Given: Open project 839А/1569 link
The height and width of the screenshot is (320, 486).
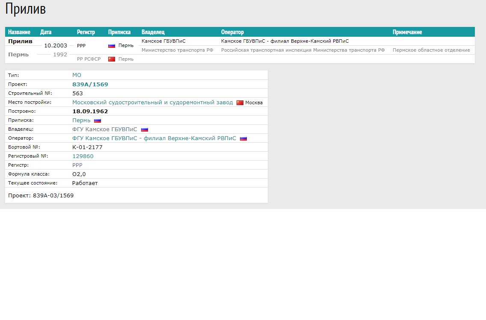Looking at the screenshot, I should (x=90, y=85).
